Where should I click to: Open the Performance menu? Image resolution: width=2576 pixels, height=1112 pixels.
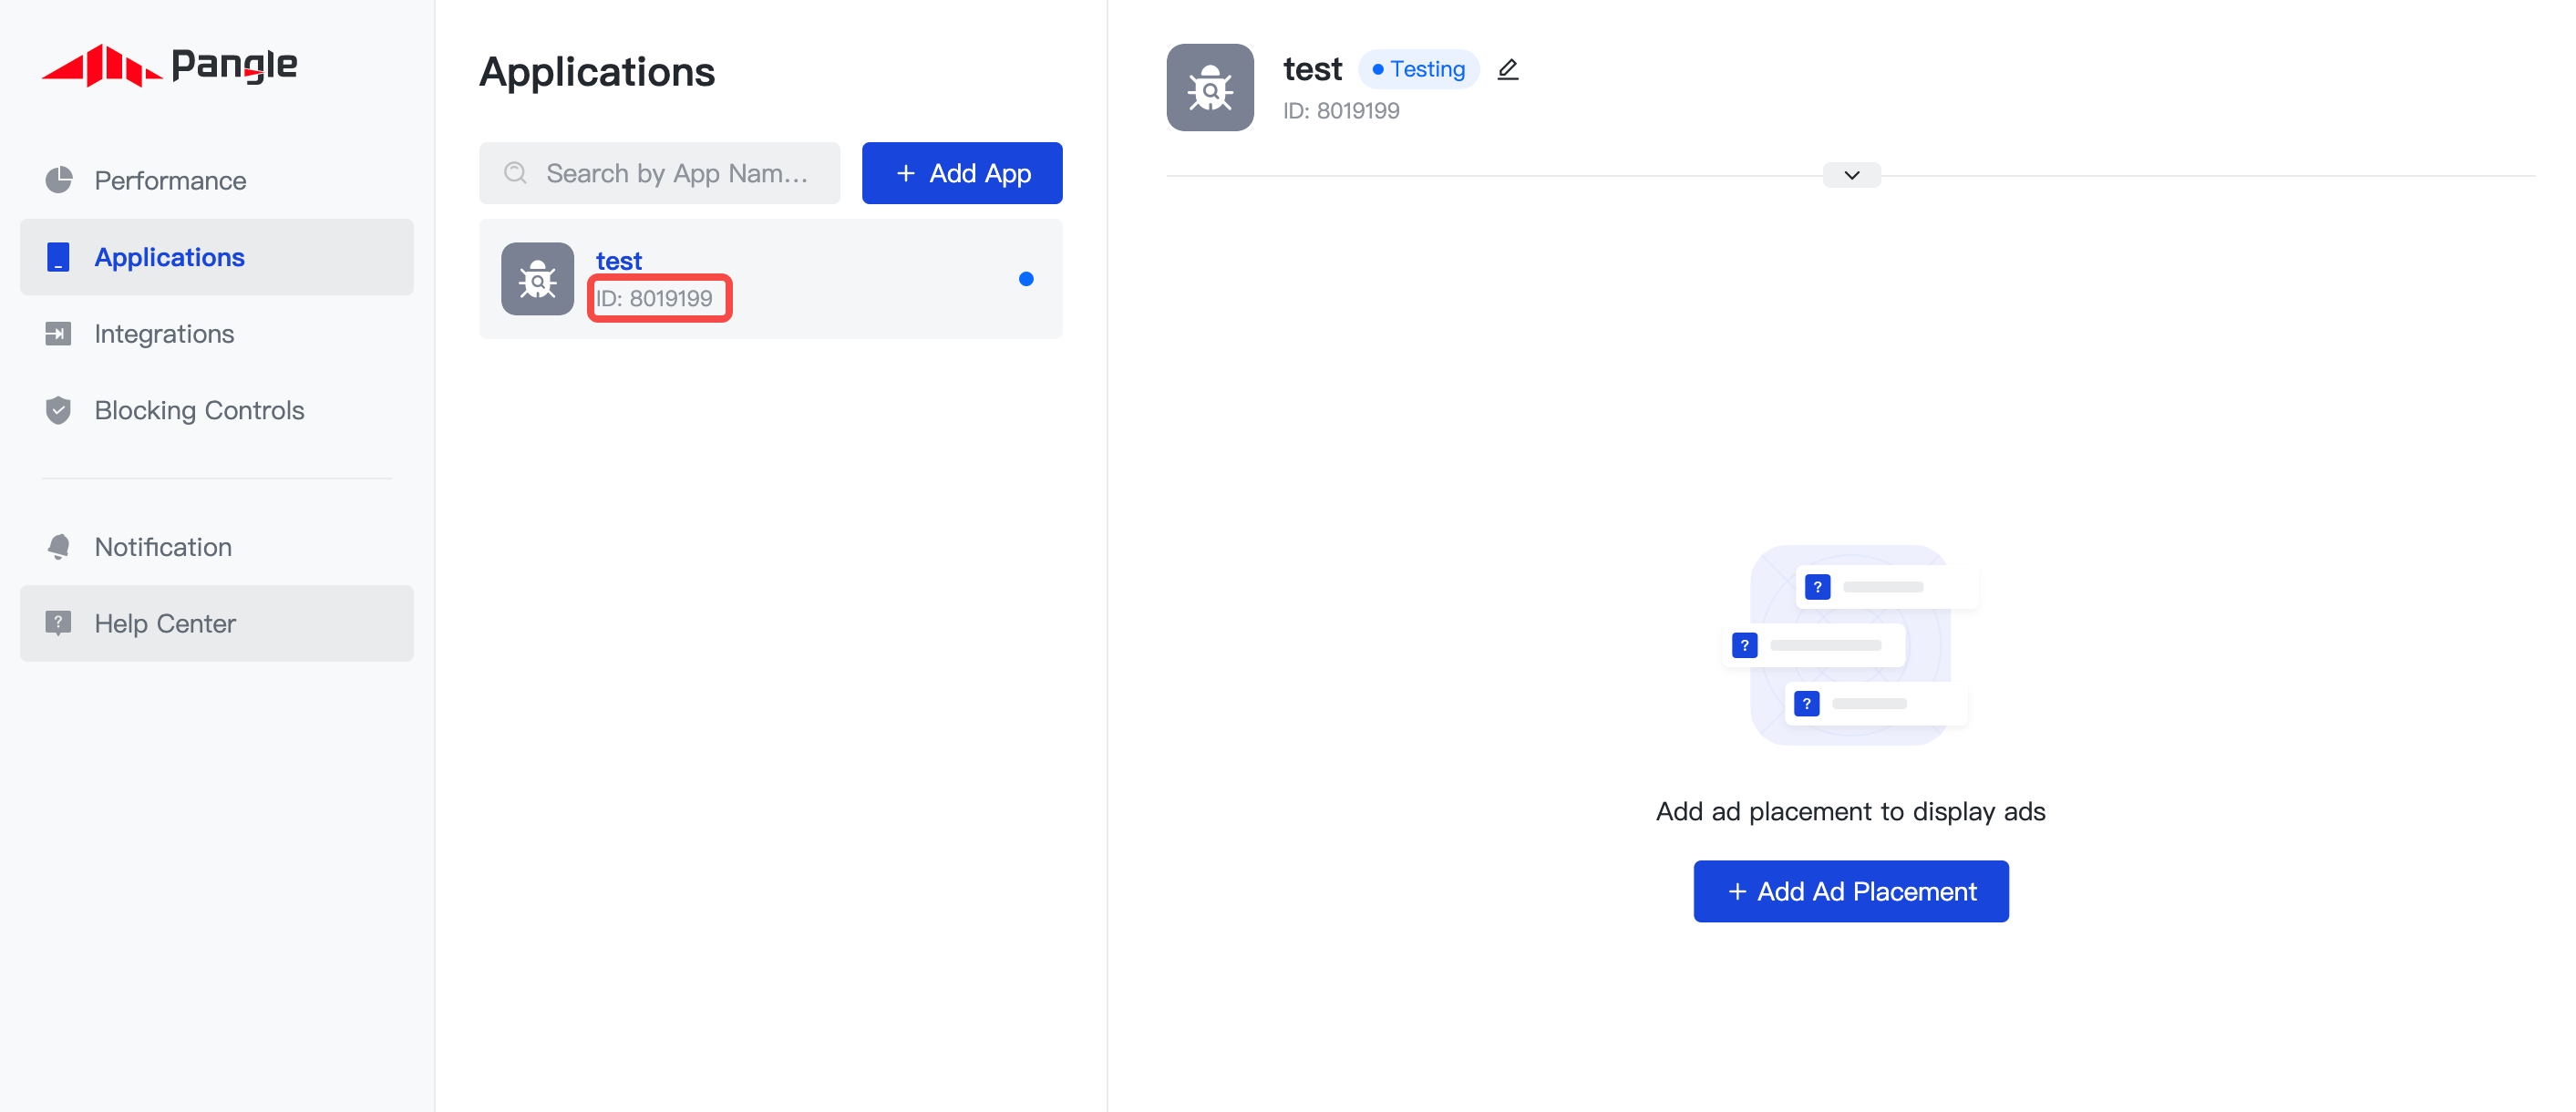point(217,180)
